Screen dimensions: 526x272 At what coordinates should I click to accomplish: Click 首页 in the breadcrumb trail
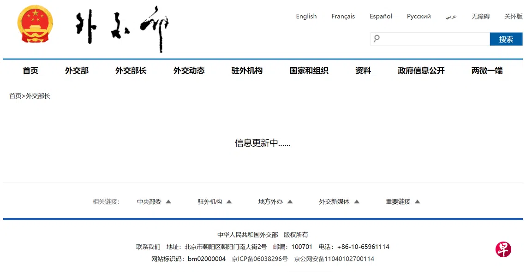(15, 96)
